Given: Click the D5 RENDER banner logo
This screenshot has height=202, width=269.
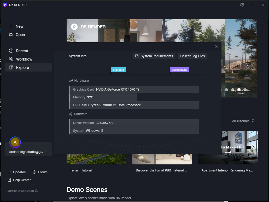Looking at the screenshot, I should click(88, 27).
